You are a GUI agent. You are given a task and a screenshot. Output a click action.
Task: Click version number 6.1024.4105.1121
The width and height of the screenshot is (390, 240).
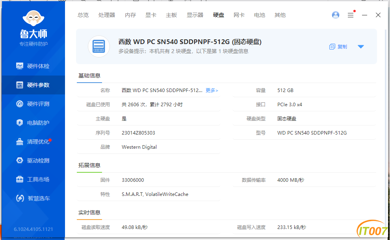point(33,229)
